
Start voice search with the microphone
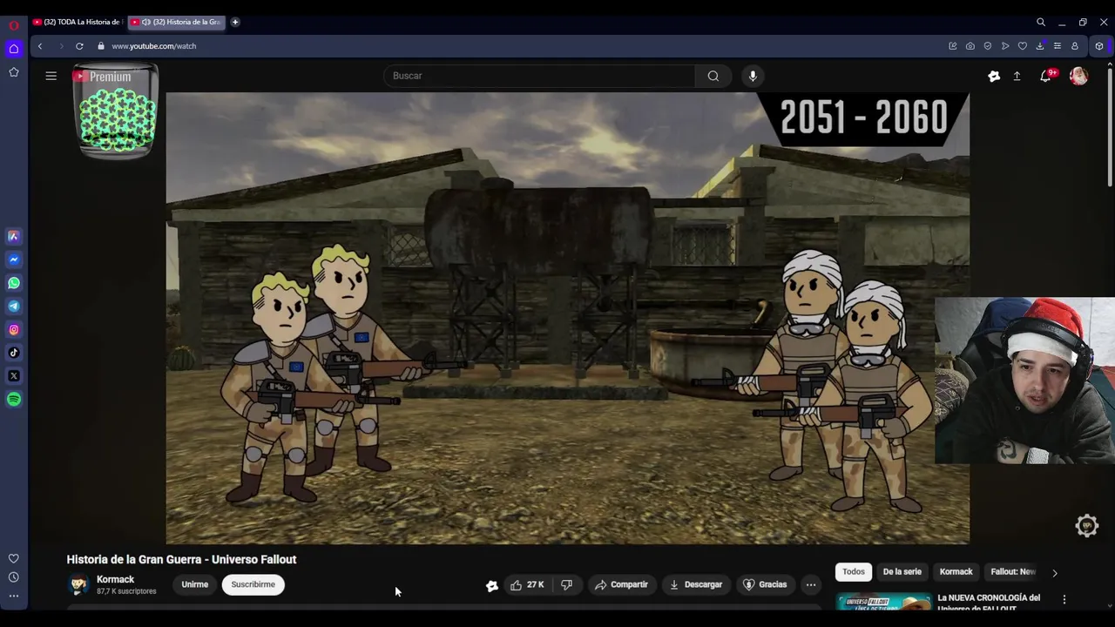pyautogui.click(x=753, y=76)
